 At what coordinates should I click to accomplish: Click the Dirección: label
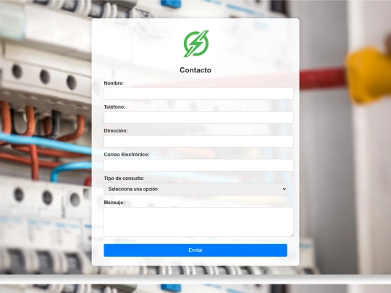point(116,131)
